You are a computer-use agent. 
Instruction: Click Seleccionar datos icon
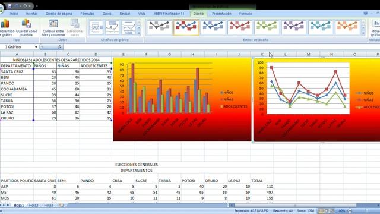[75, 24]
